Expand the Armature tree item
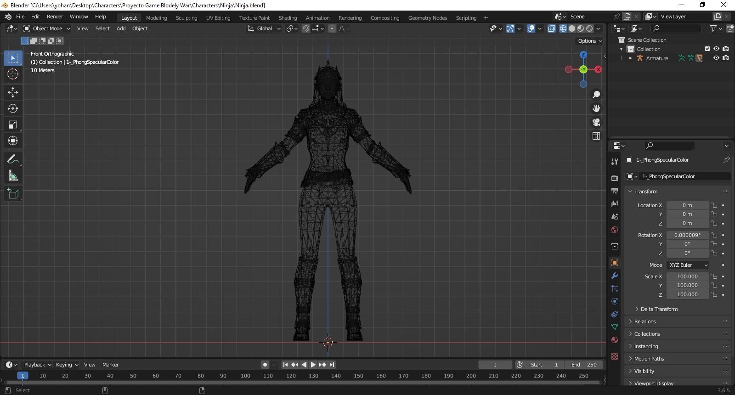Screen dimensions: 735x395 pyautogui.click(x=631, y=58)
